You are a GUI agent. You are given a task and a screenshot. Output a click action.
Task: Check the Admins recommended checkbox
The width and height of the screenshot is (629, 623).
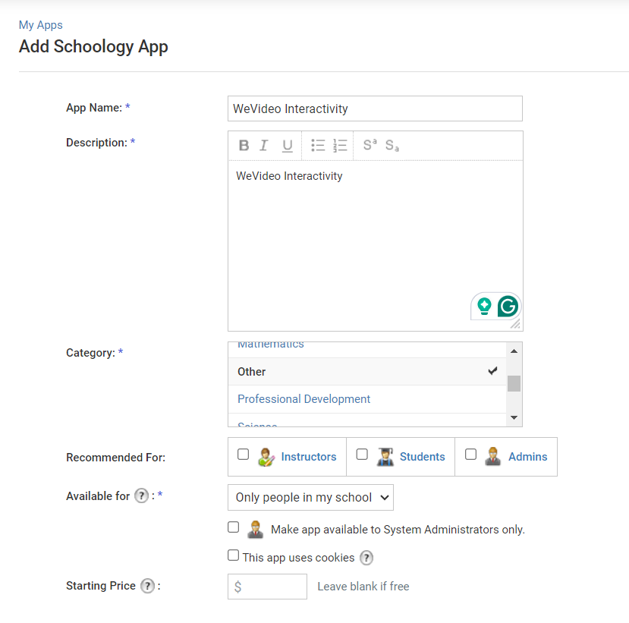tap(470, 454)
